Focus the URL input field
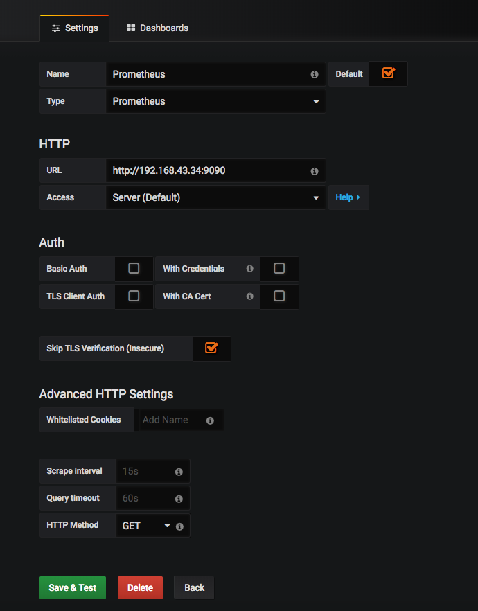 click(216, 170)
